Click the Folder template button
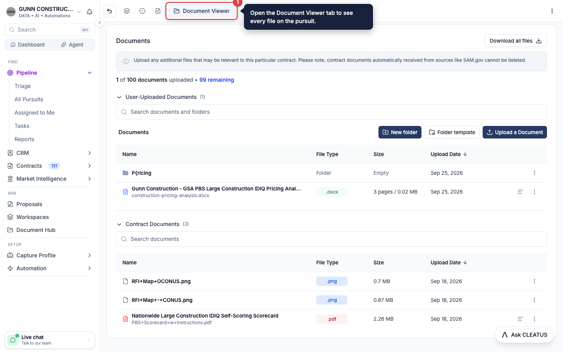Image resolution: width=563 pixels, height=352 pixels. (452, 132)
